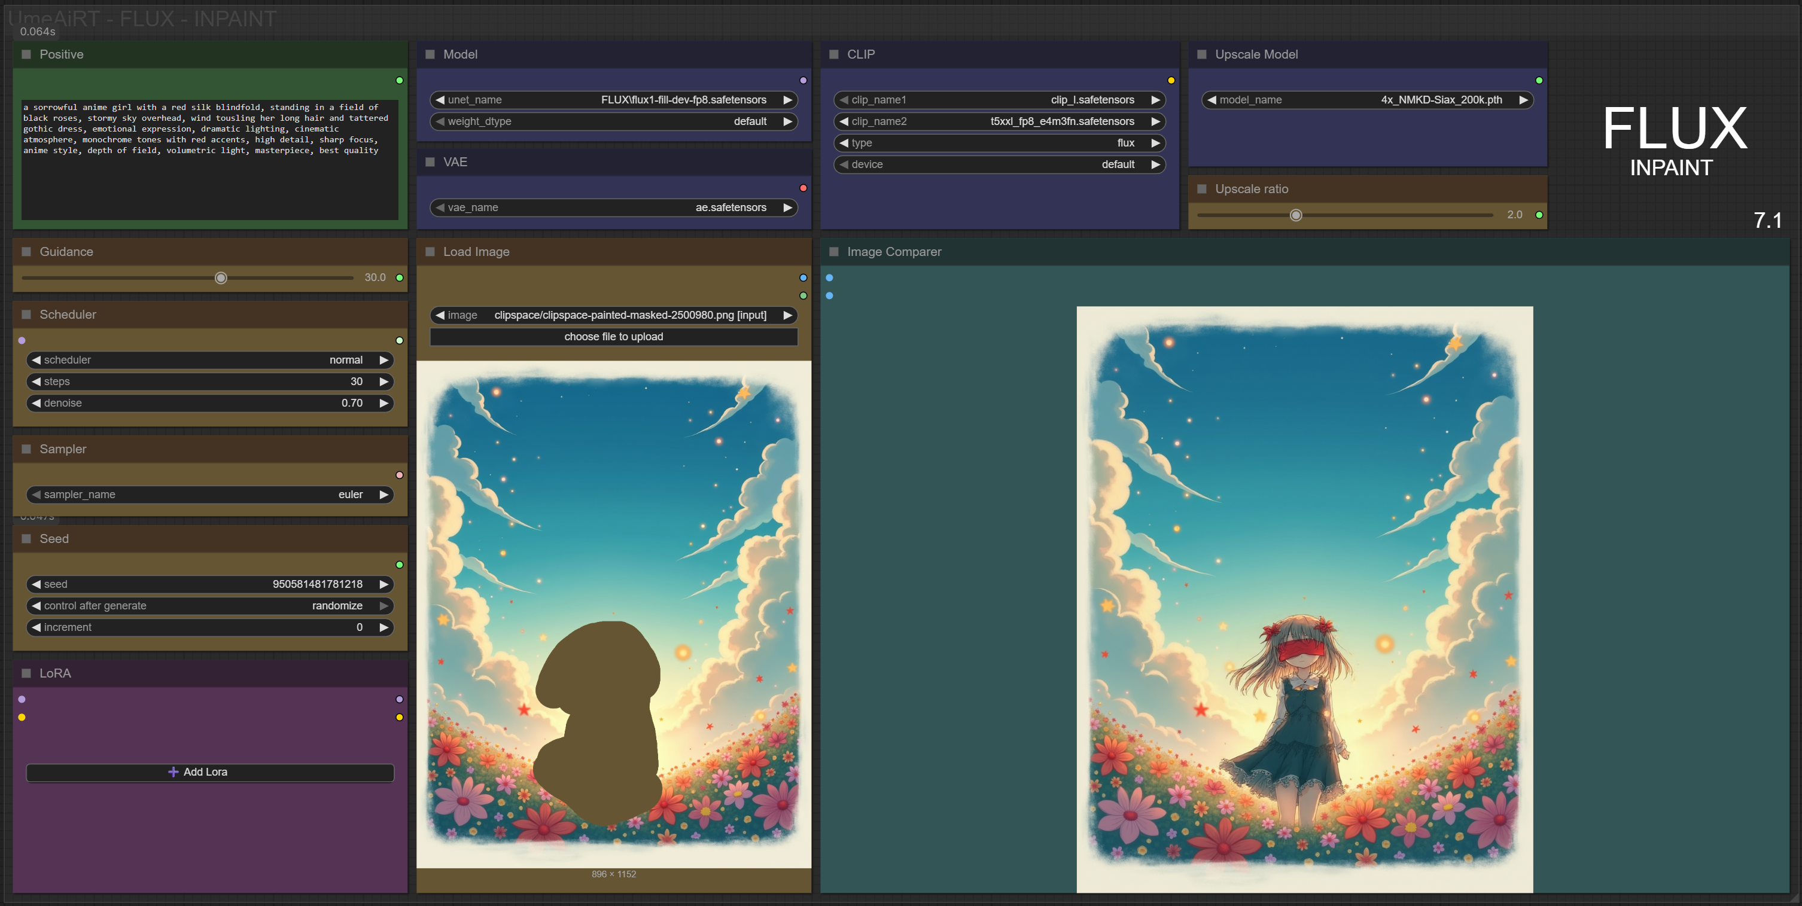Click the next arrow on clip_name2
The height and width of the screenshot is (906, 1802).
(x=1156, y=121)
